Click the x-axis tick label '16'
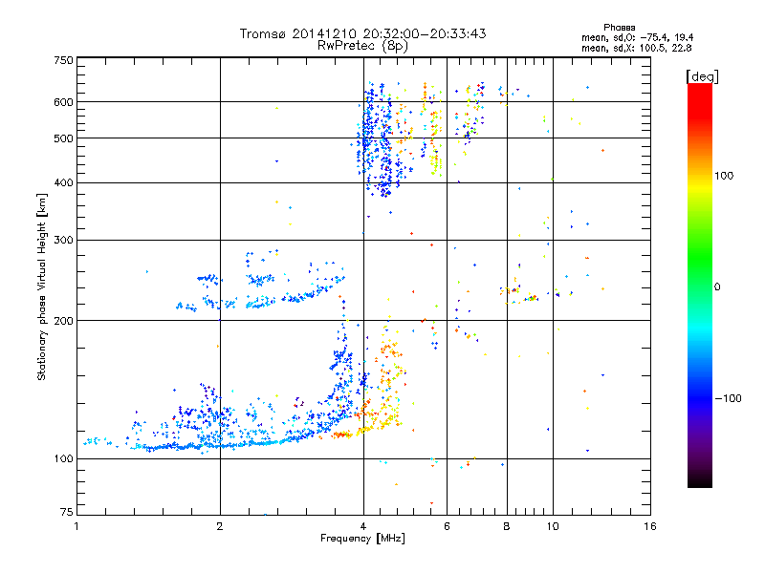The height and width of the screenshot is (573, 765). 650,526
